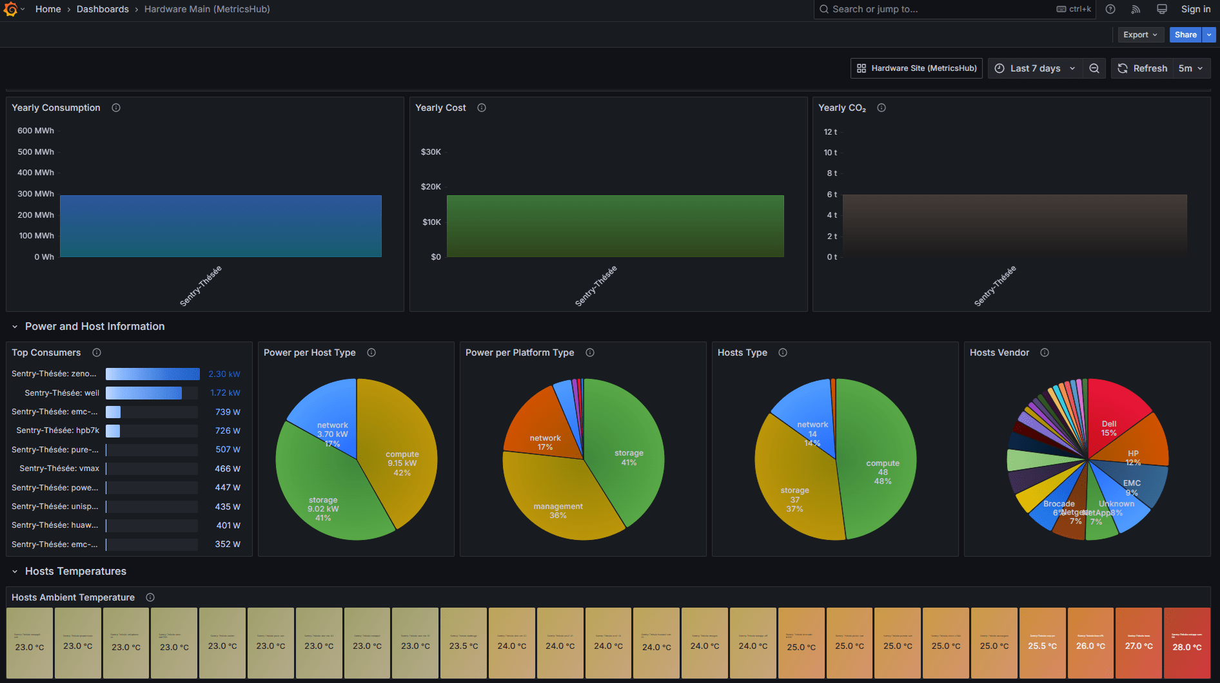This screenshot has height=683, width=1220.
Task: Click the Hosts Vendor panel info icon
Action: (x=1044, y=352)
